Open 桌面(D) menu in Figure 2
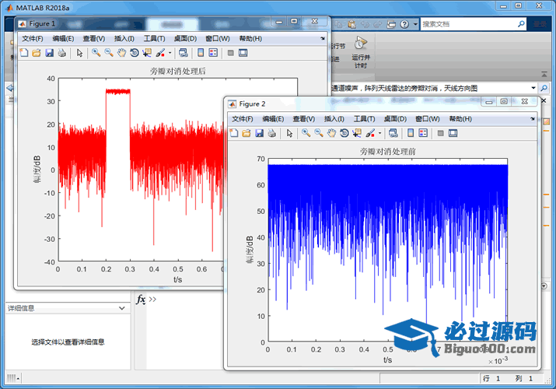 [x=395, y=119]
